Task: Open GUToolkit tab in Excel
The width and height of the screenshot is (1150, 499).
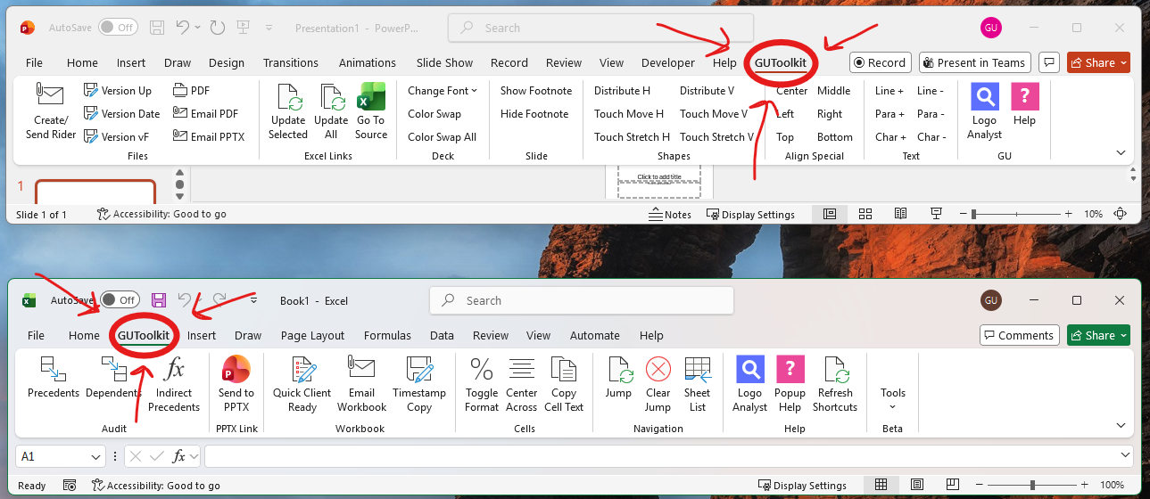Action: point(144,335)
